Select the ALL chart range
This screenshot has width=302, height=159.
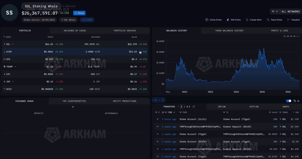pos(298,36)
